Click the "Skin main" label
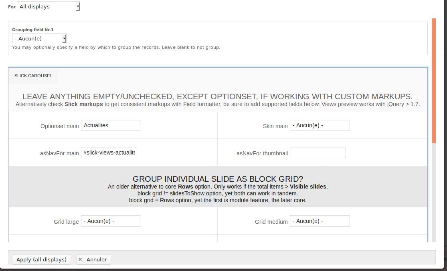Viewport: 447px width, 271px height. 275,126
